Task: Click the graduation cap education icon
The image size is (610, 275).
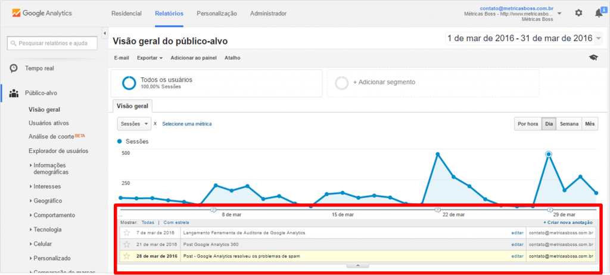Action: (593, 58)
